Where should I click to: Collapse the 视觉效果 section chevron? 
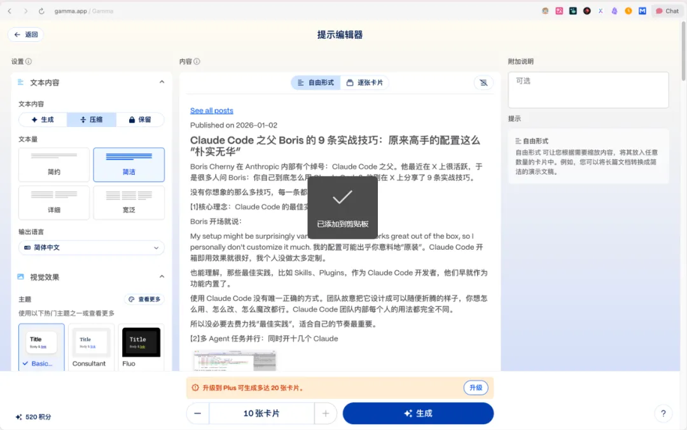pos(162,277)
